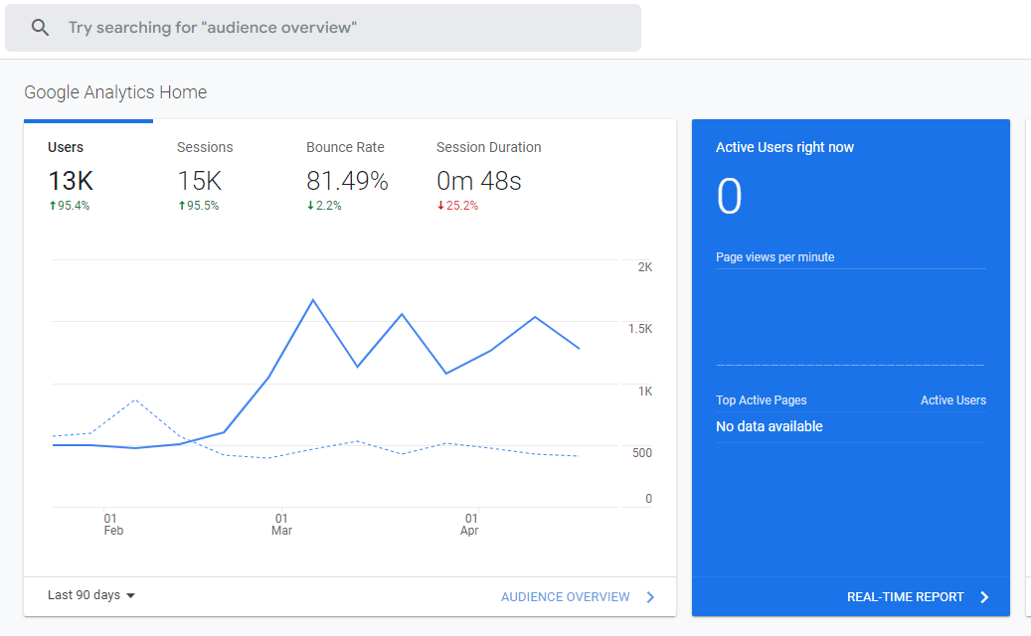The width and height of the screenshot is (1031, 636).
Task: Click the highest peak of the solid users line
Action: point(313,300)
